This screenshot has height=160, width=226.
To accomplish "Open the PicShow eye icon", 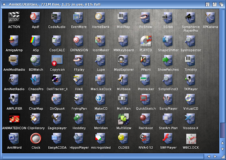I will click(145, 18).
